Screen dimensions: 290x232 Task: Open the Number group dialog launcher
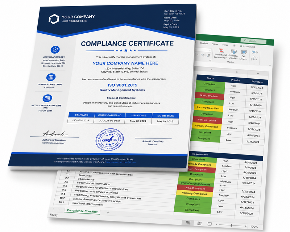click(210, 61)
